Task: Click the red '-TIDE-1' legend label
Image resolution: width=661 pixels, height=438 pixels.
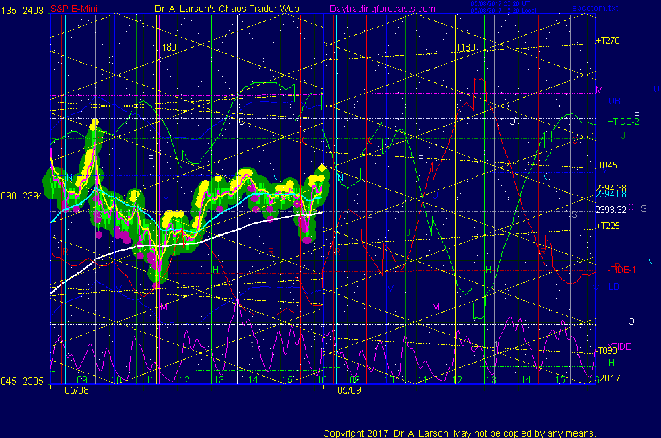Action: [x=621, y=270]
